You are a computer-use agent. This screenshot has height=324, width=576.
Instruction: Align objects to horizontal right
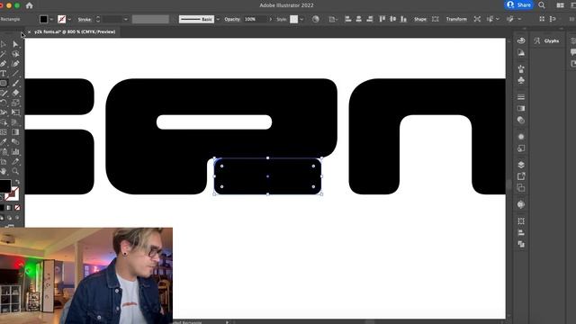(370, 19)
